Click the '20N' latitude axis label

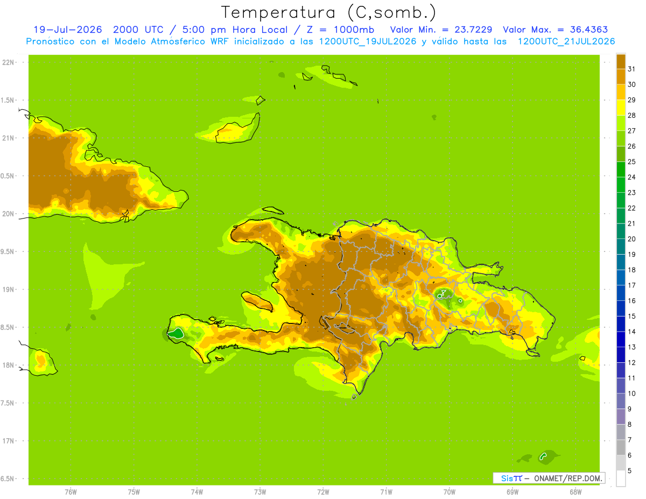[x=8, y=214]
